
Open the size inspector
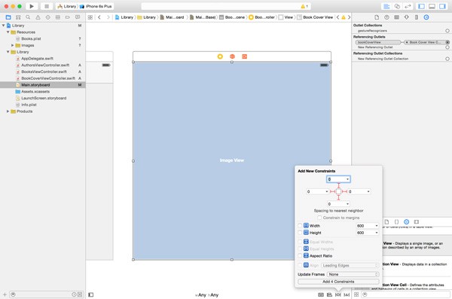click(x=417, y=17)
